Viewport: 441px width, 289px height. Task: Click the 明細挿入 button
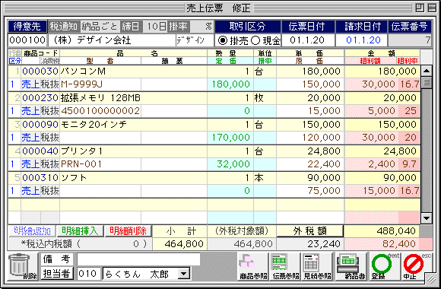point(80,231)
